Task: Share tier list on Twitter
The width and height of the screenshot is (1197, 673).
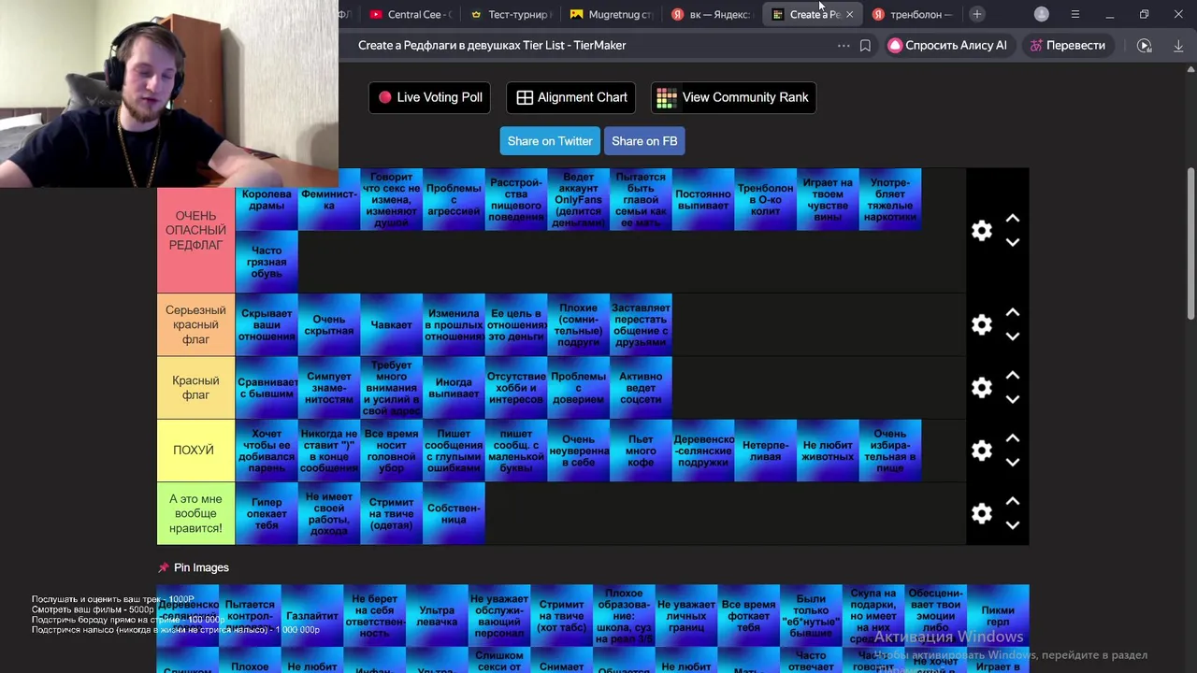Action: (x=550, y=141)
